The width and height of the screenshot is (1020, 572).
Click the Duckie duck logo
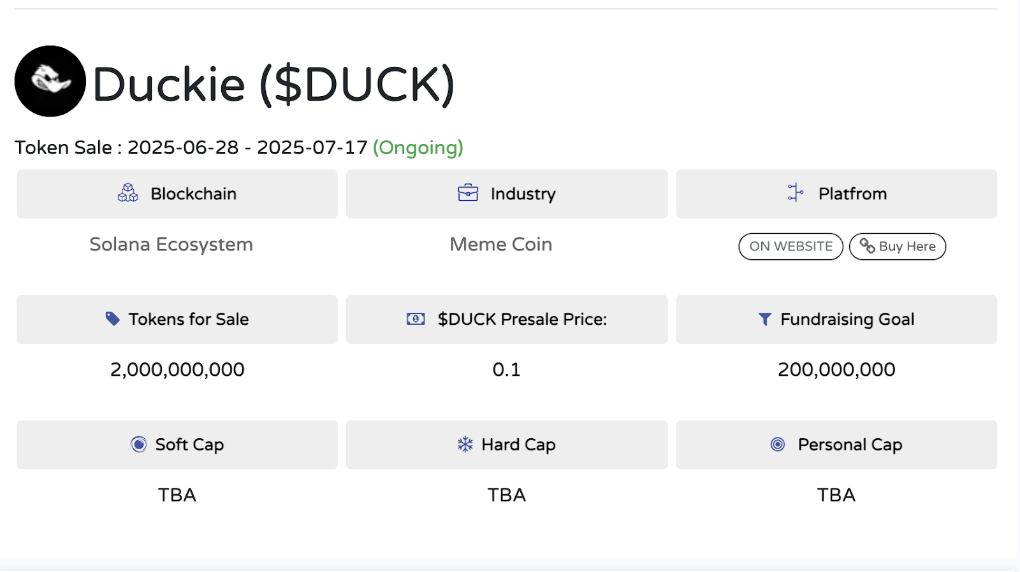[49, 81]
